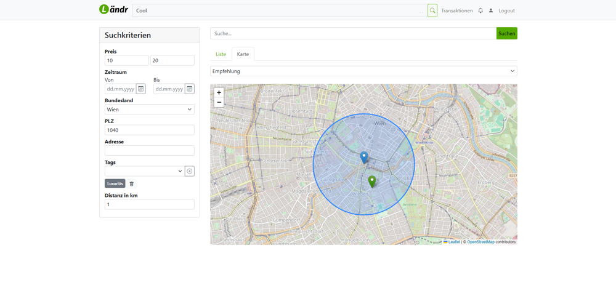The image size is (616, 293).
Task: Click the Gumpendorf label on the map
Action: point(286,219)
